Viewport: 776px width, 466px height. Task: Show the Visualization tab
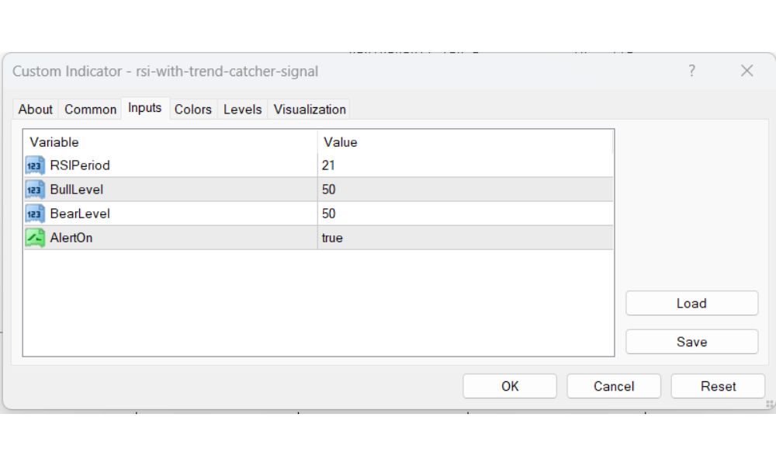pyautogui.click(x=310, y=110)
